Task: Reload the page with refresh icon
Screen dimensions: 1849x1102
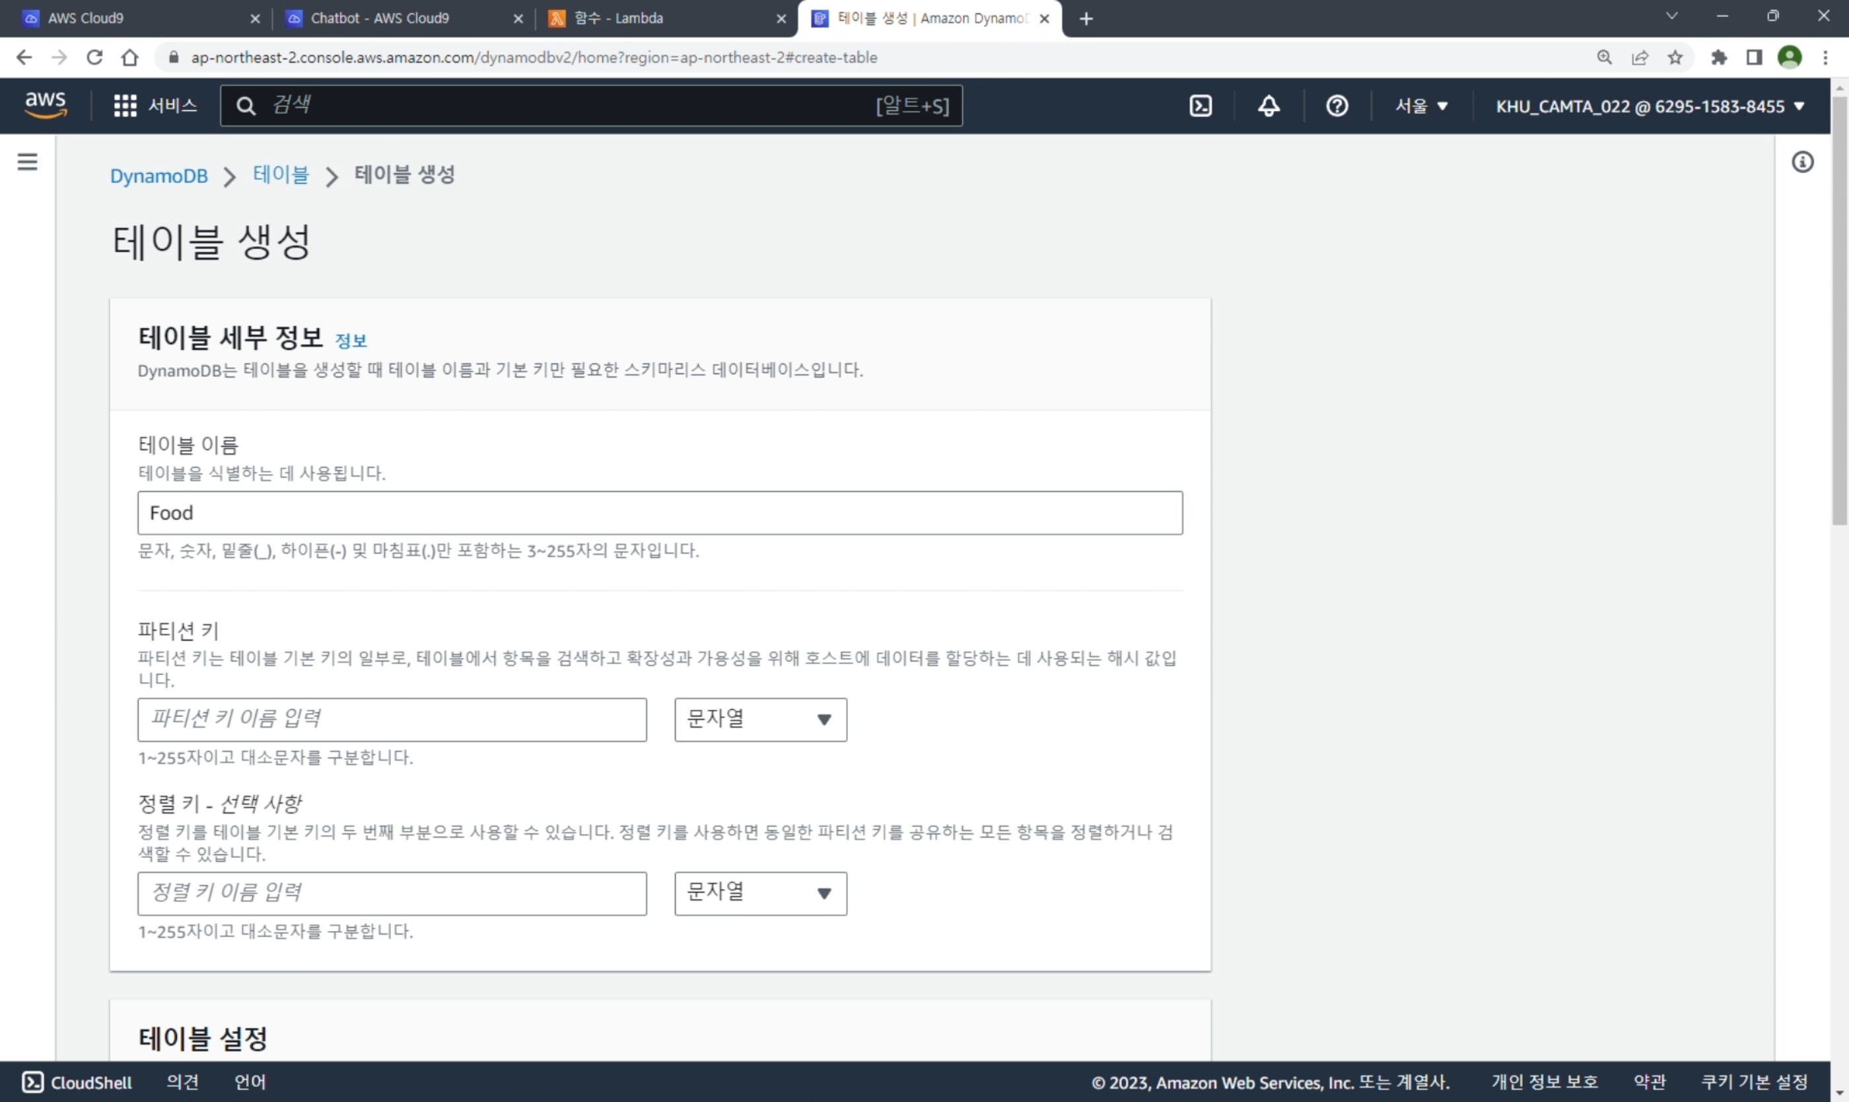Action: pos(94,57)
